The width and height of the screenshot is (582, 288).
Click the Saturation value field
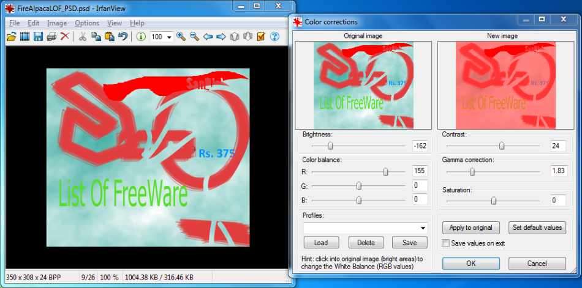click(x=558, y=201)
